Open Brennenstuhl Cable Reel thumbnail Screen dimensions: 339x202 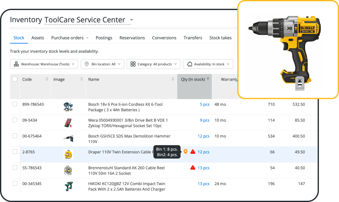68,170
